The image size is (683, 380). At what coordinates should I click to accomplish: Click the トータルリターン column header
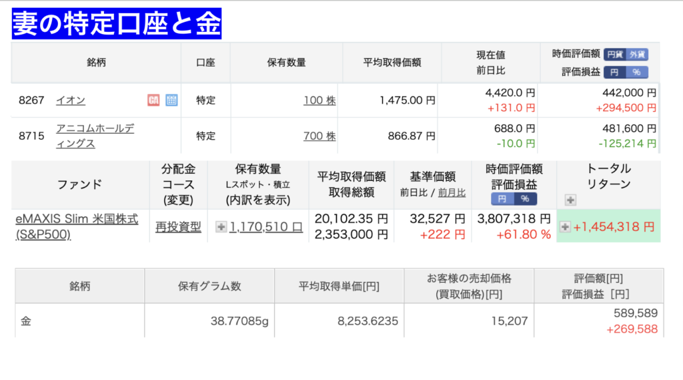(x=608, y=176)
